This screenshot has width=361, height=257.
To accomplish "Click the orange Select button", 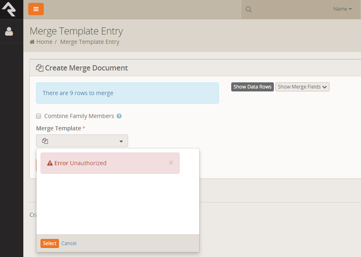I will click(50, 243).
